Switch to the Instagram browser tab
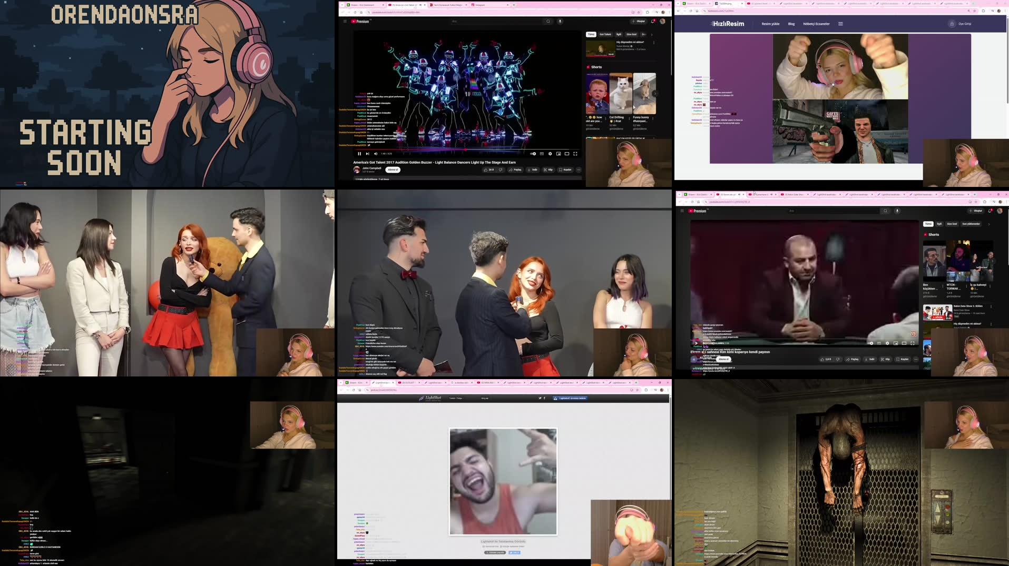Viewport: 1009px width, 566px height. point(490,5)
